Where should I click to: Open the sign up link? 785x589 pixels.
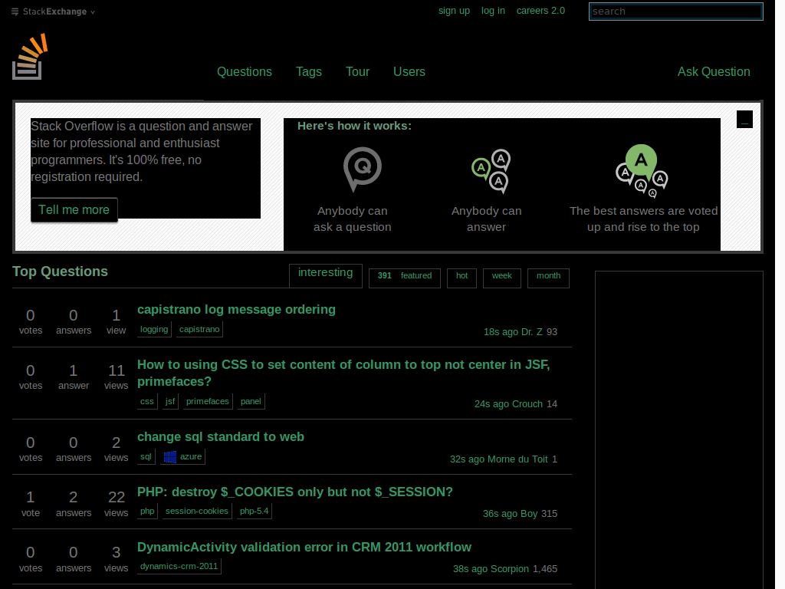tap(454, 11)
